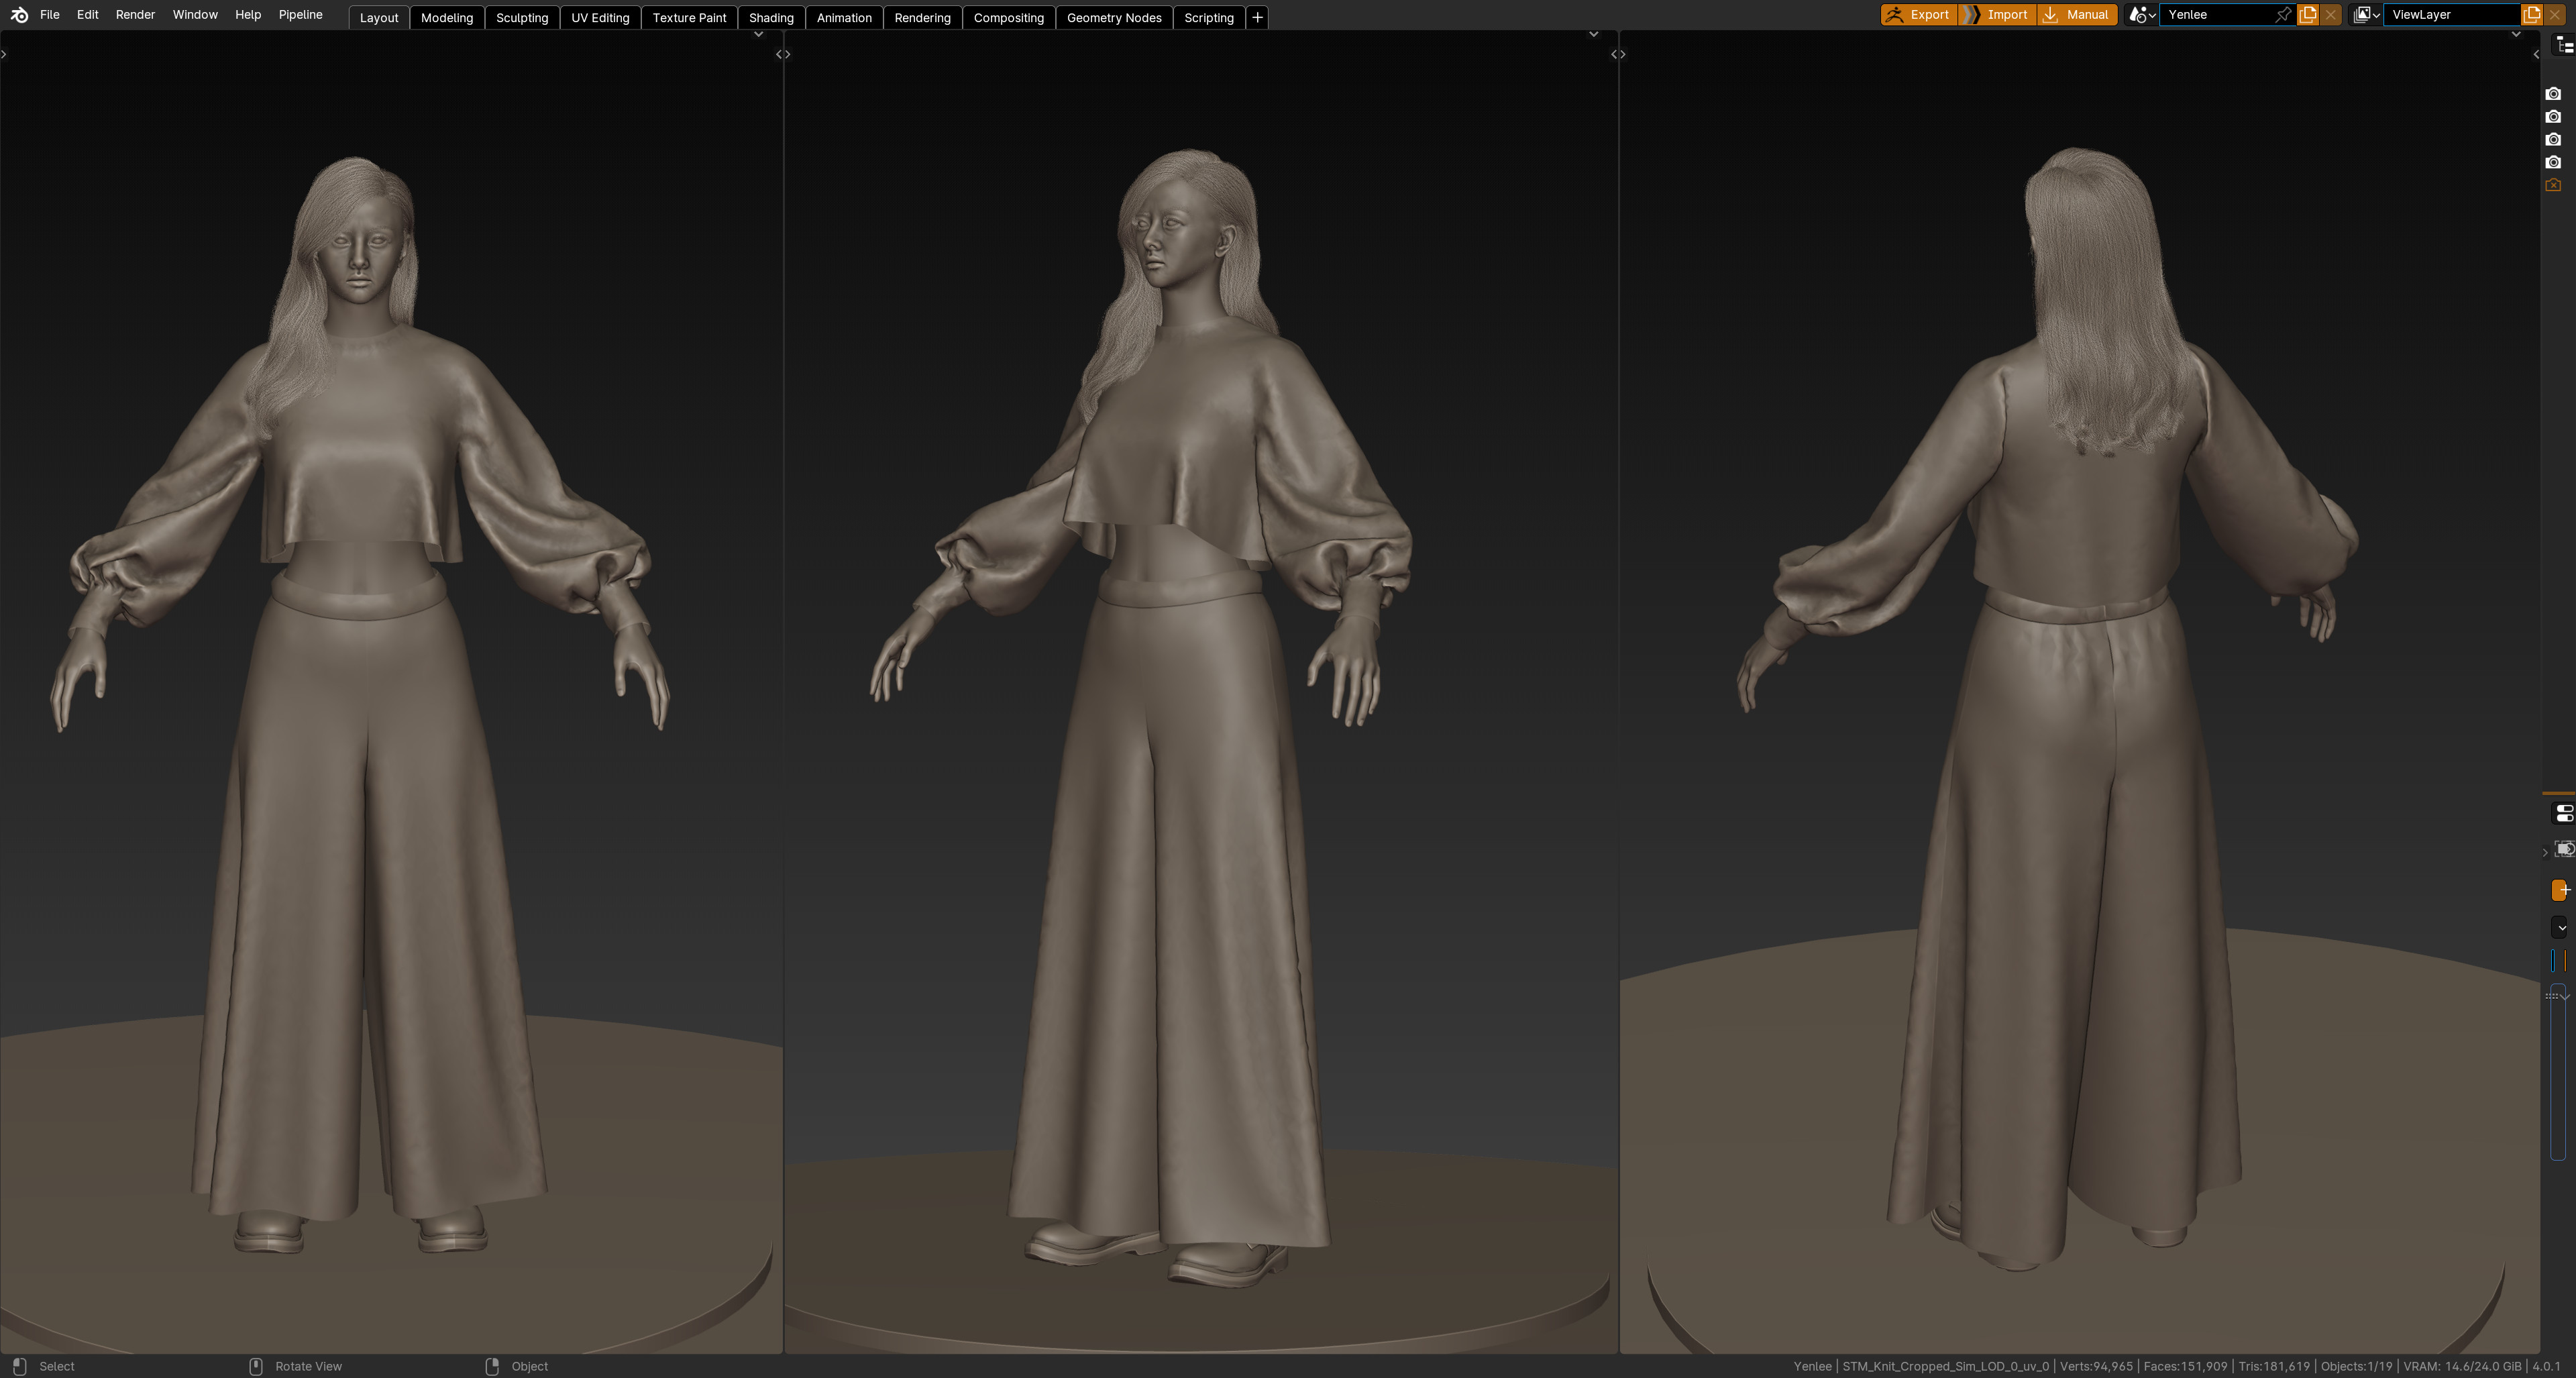2576x1378 pixels.
Task: Open the Pipeline menu
Action: pyautogui.click(x=300, y=15)
